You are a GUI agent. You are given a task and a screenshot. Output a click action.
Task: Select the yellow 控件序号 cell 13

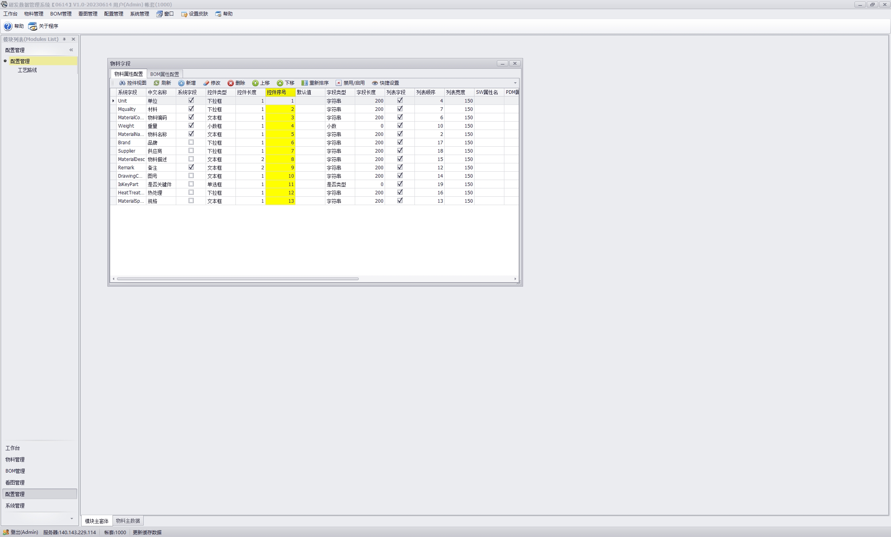[280, 201]
